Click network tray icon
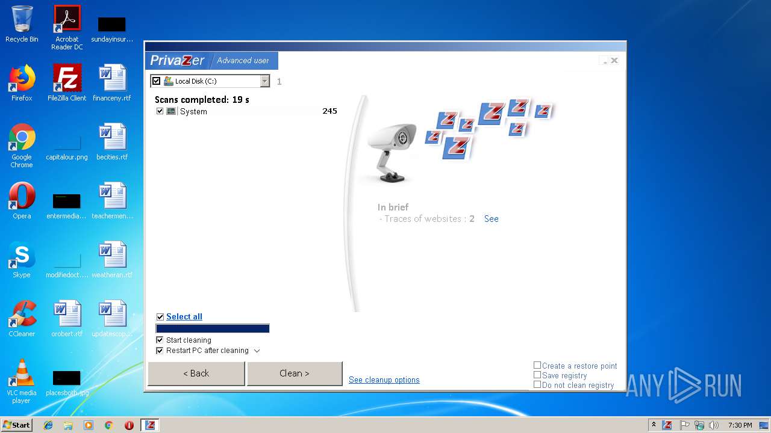The width and height of the screenshot is (771, 433). click(x=699, y=425)
